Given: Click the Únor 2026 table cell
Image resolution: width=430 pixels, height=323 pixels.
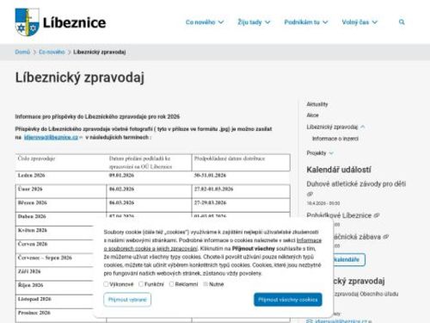Looking at the screenshot, I should click(61, 191).
